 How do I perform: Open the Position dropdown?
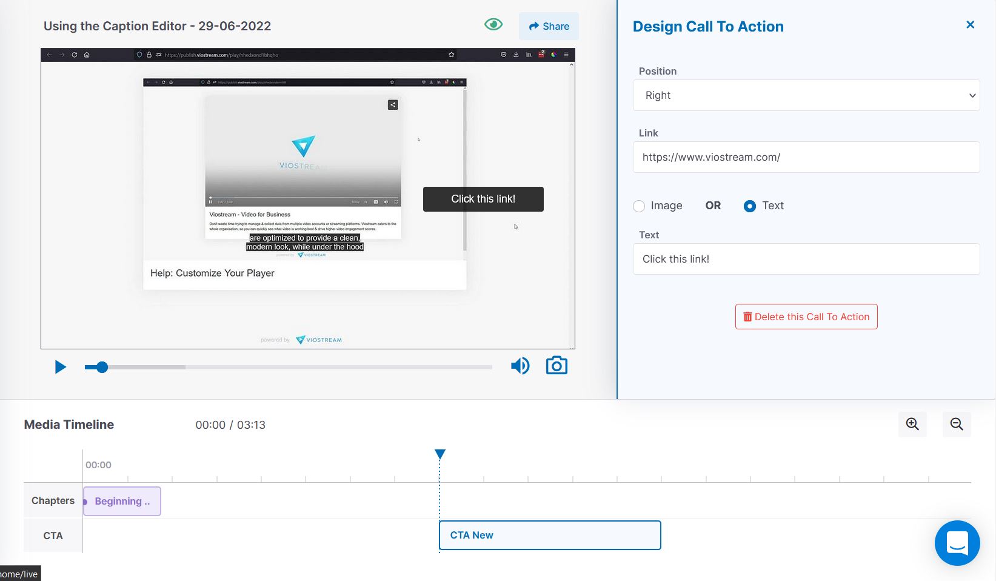(806, 95)
